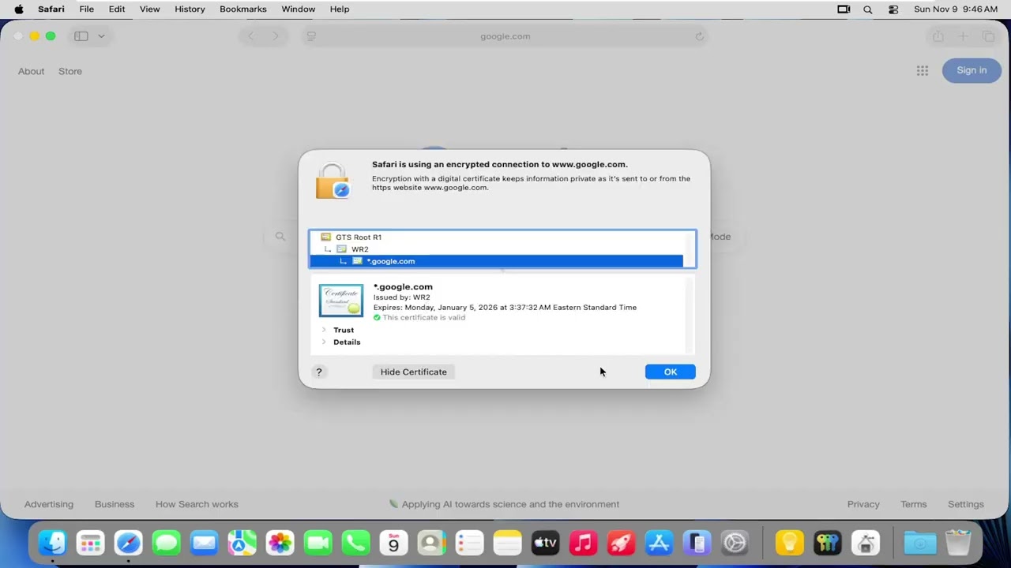Open the Window menu

tap(299, 9)
